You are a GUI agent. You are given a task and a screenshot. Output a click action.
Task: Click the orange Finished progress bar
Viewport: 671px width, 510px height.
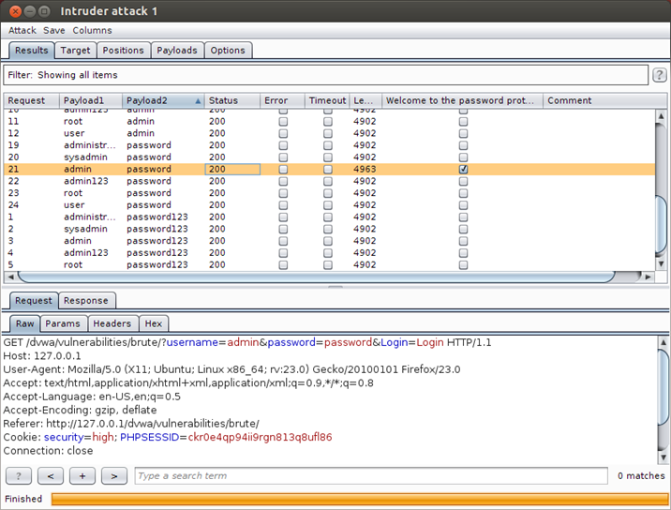(x=360, y=499)
